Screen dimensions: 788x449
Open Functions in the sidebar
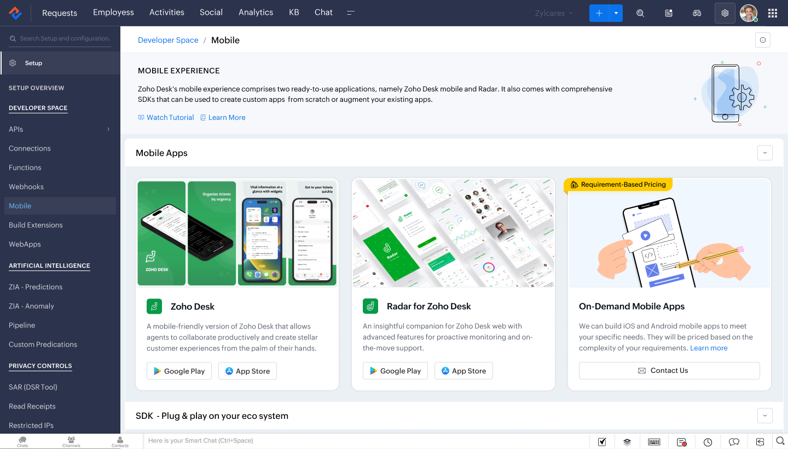[x=25, y=168]
